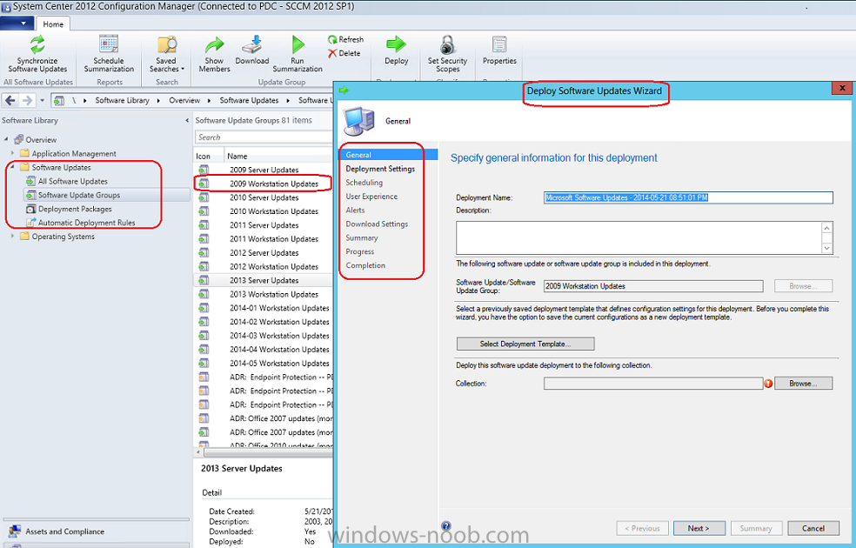The width and height of the screenshot is (856, 548).
Task: Open Properties from the ribbon
Action: (499, 50)
